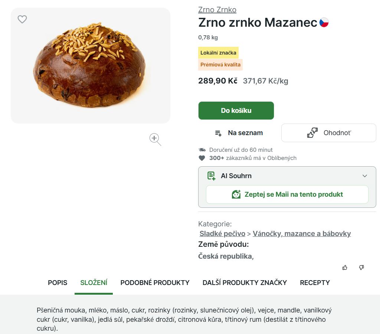Click the Czech flag icon beside title
This screenshot has height=334, width=380.
click(324, 23)
